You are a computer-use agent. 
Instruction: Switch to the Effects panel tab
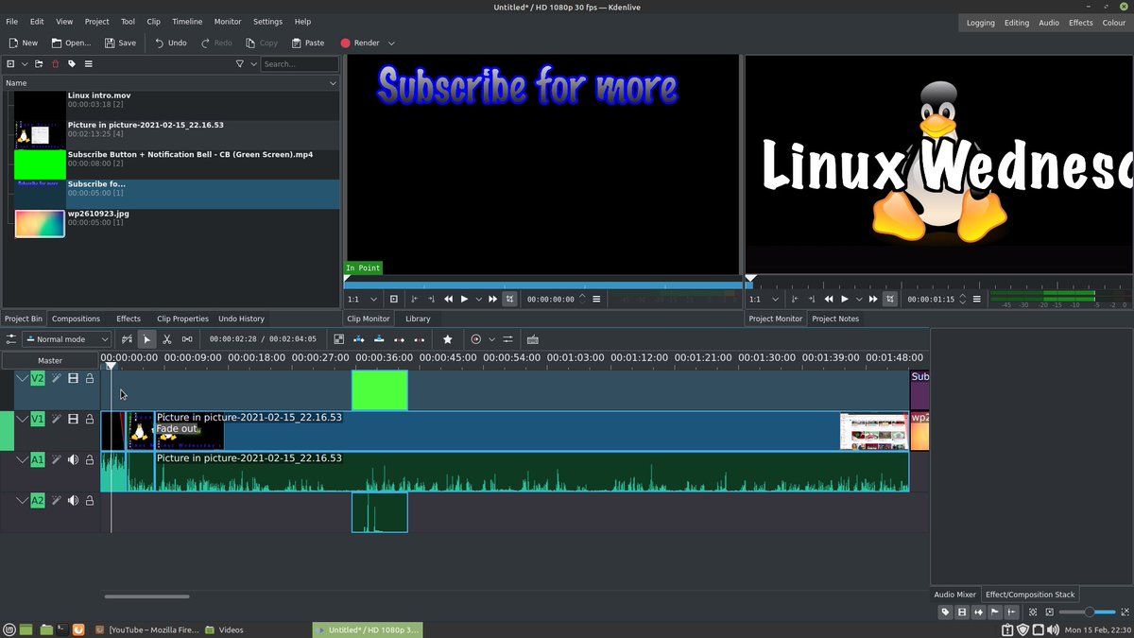(x=129, y=319)
